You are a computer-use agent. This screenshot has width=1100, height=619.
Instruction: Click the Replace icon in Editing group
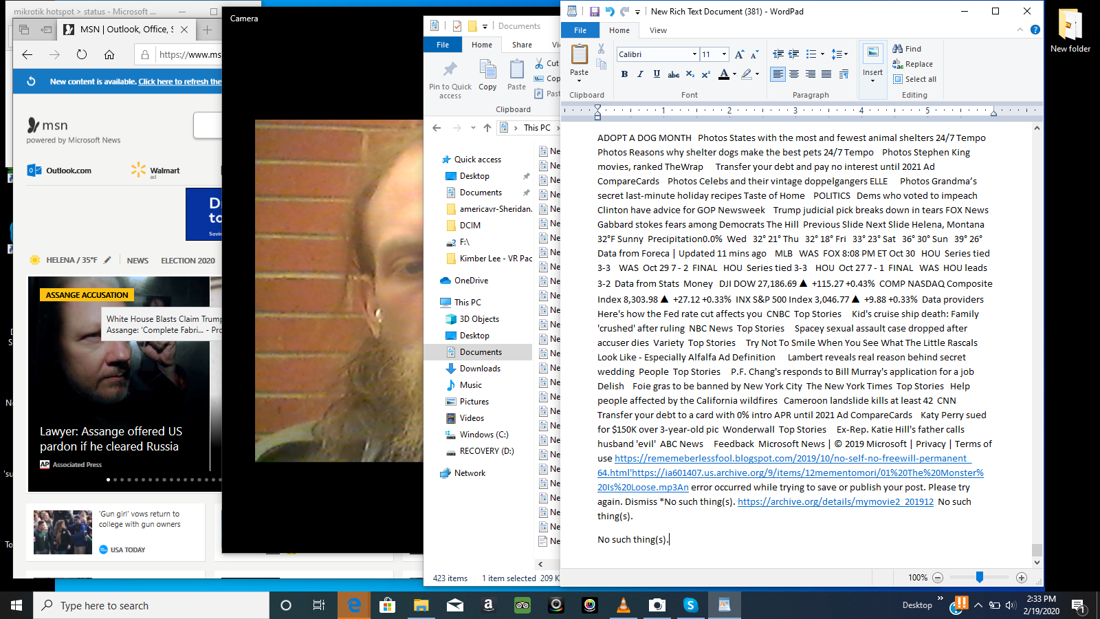point(898,64)
